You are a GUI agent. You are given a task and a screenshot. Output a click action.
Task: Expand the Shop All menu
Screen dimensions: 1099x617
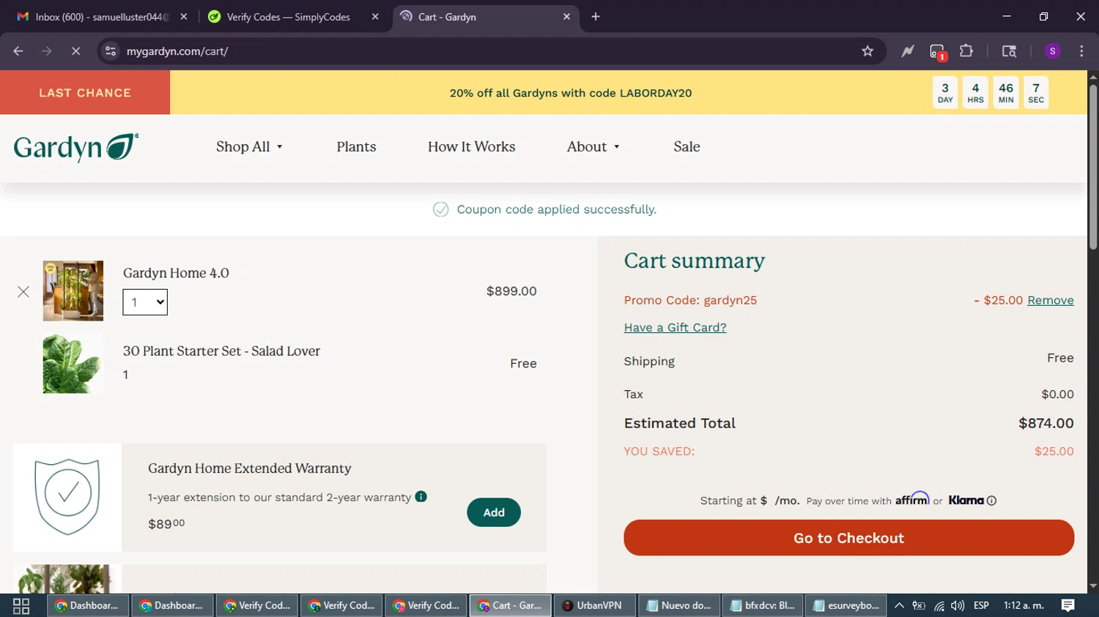point(249,147)
